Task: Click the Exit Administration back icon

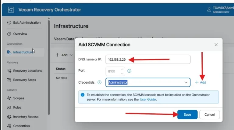Action: (9, 22)
